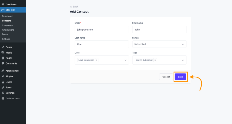This screenshot has height=124, width=232.
Task: Click the Pages icon in sidebar
Action: [x=3, y=58]
